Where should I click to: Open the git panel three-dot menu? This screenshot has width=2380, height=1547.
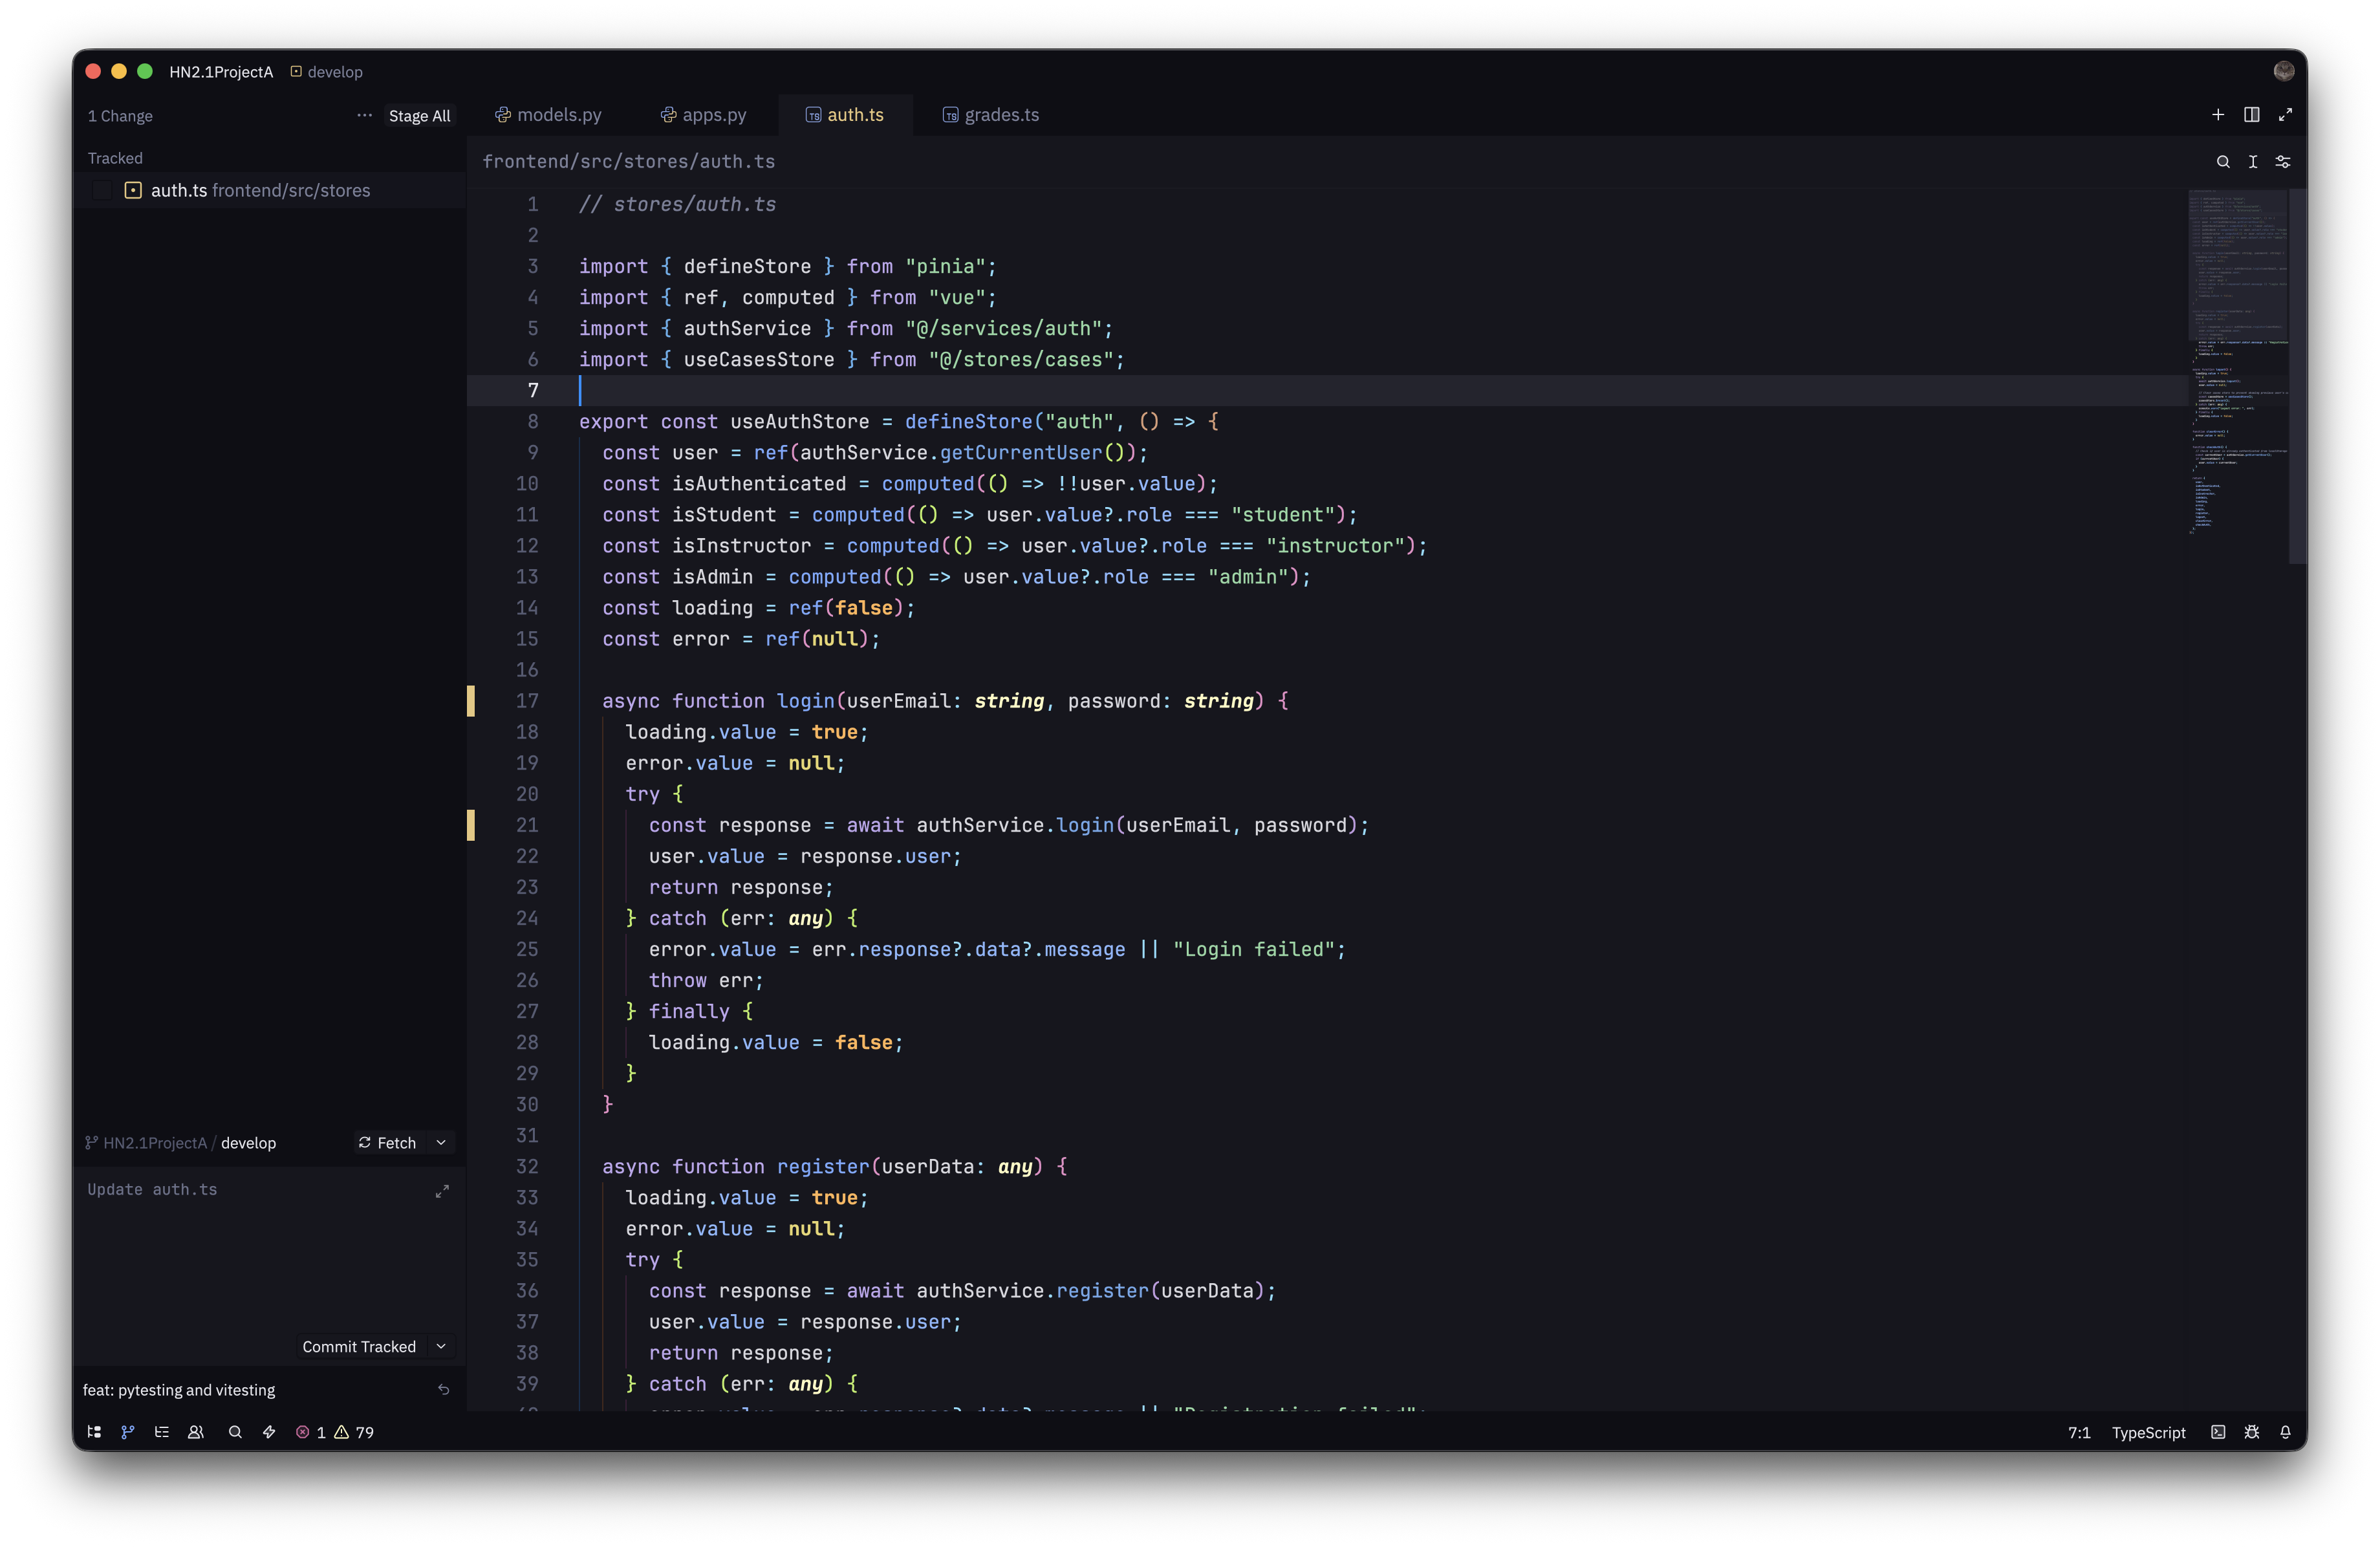click(x=364, y=115)
